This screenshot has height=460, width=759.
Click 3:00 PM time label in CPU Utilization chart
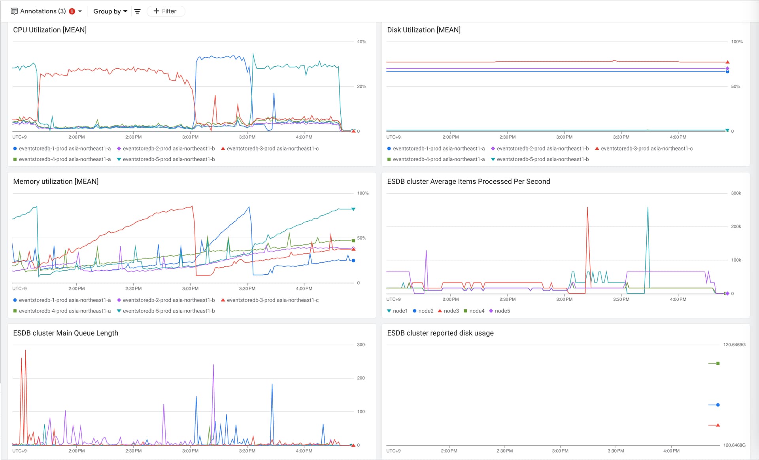point(190,137)
